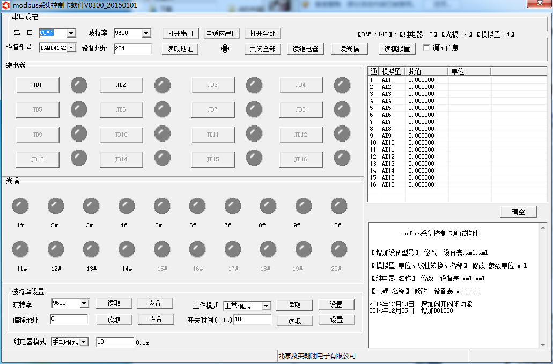Enable the 调试信息 checkbox
Viewport: 553px width, 364px height.
426,48
